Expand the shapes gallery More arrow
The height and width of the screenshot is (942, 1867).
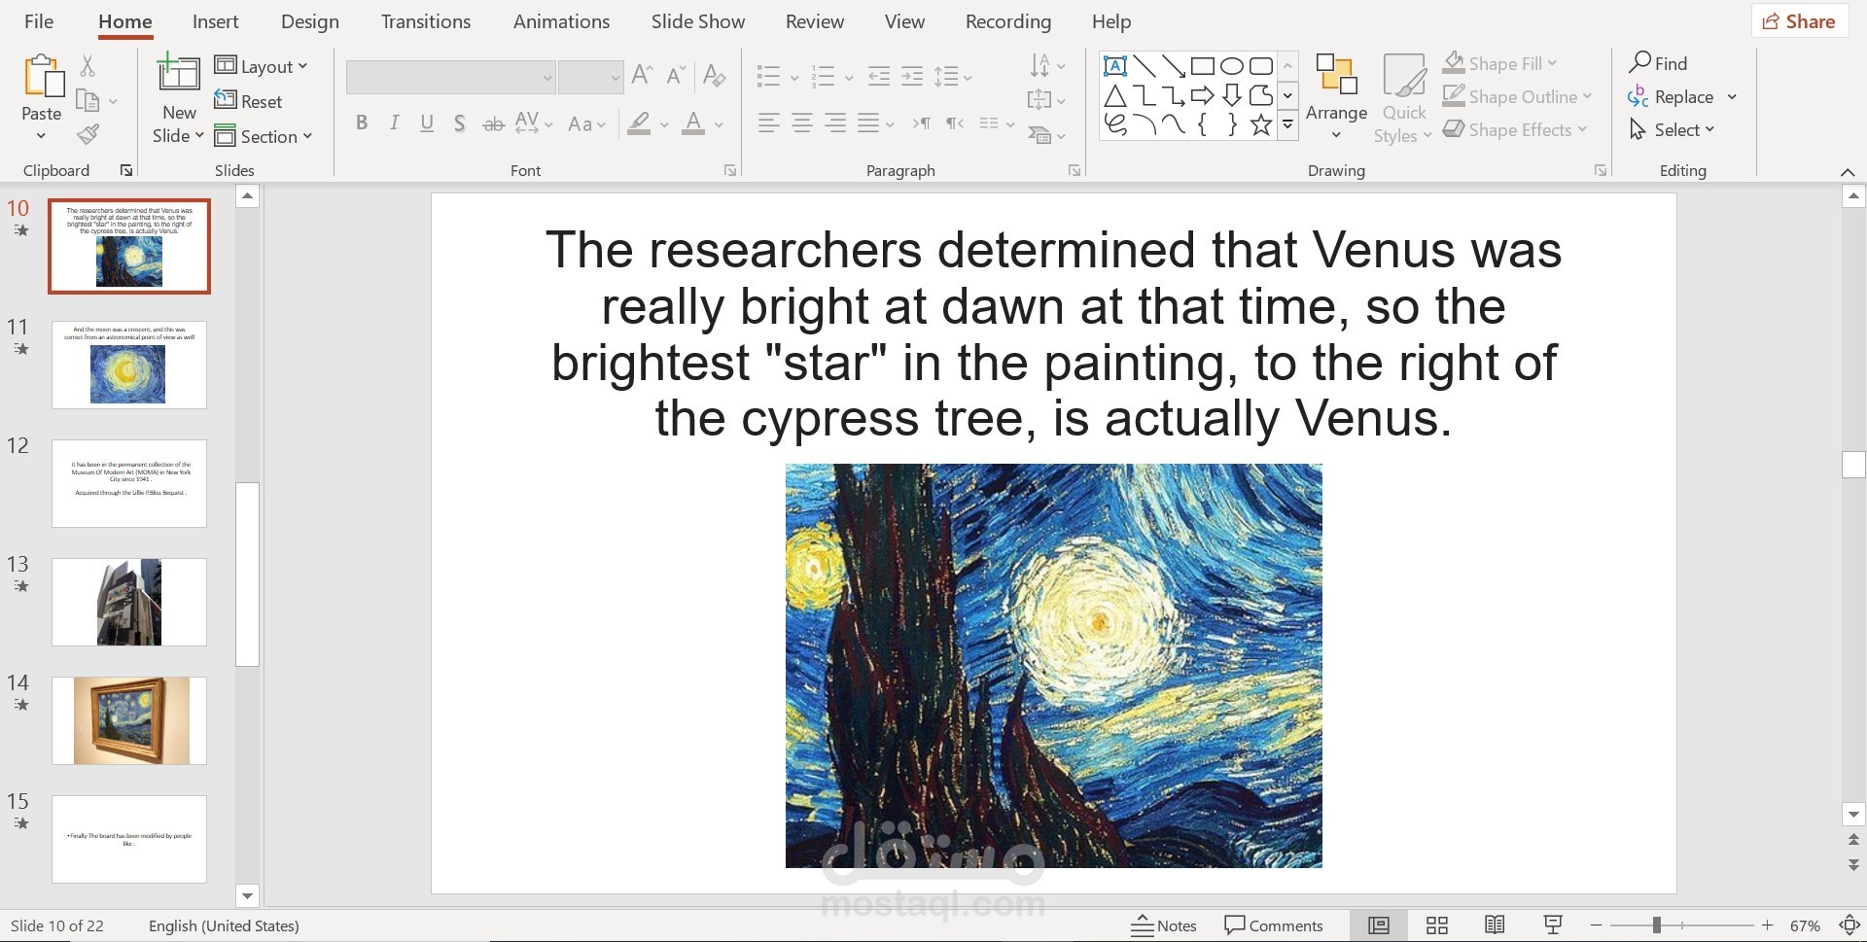point(1287,125)
